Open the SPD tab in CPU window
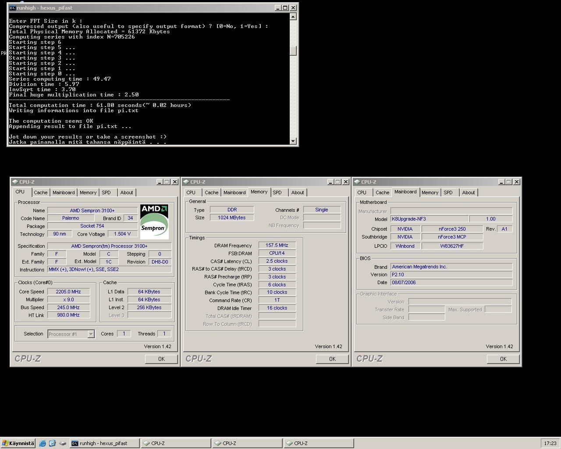This screenshot has height=449, width=561. pyautogui.click(x=107, y=192)
